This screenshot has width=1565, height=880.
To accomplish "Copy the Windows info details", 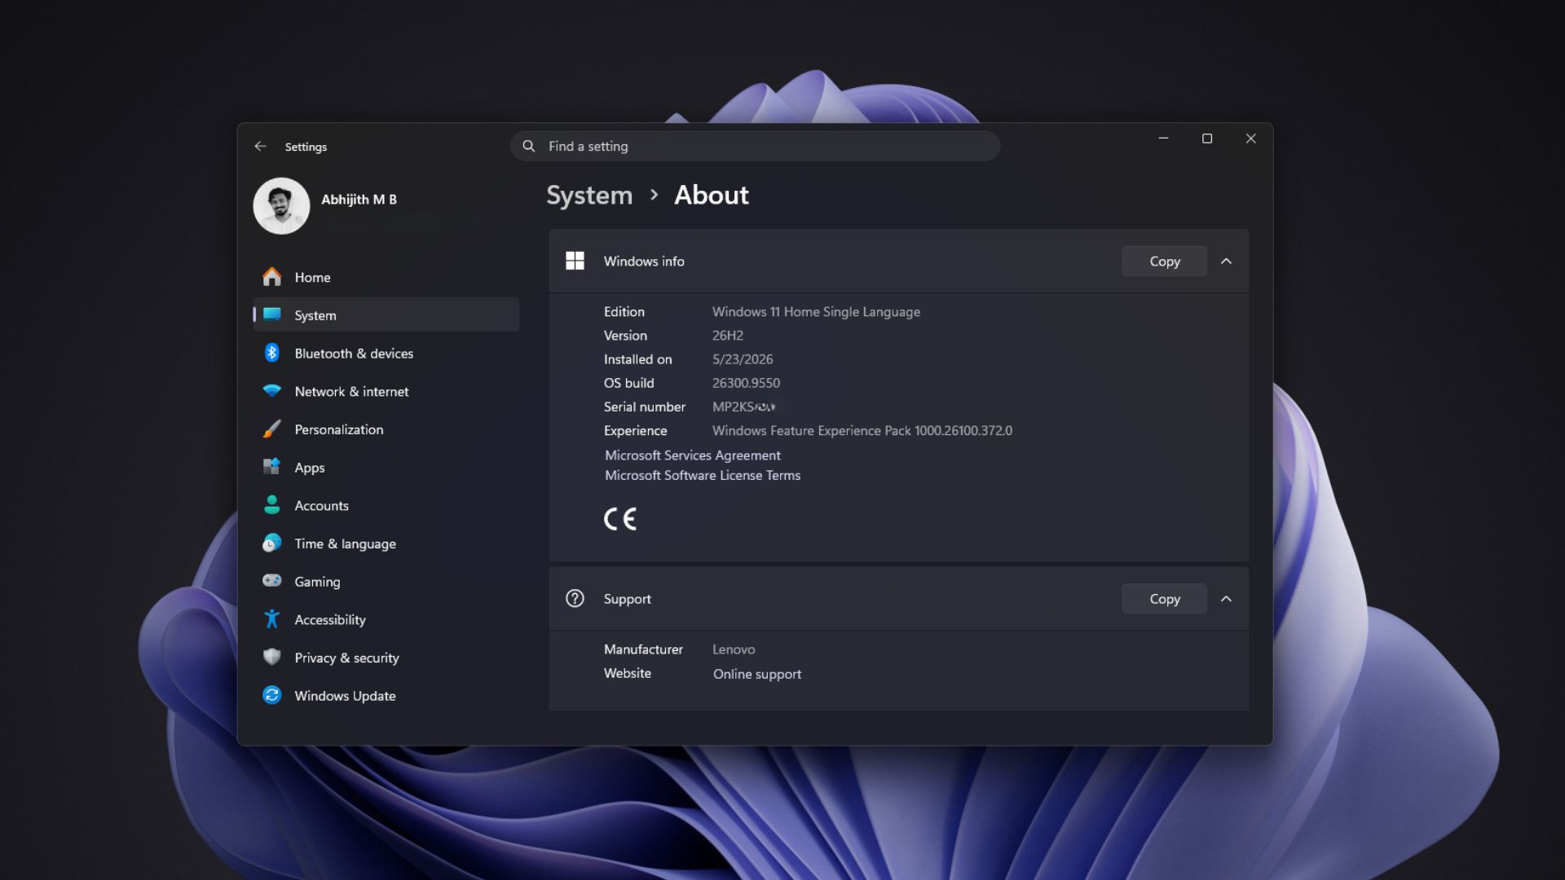I will pyautogui.click(x=1164, y=261).
